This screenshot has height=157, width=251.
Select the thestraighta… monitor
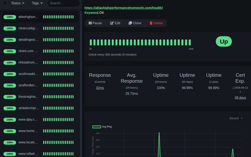40,97
